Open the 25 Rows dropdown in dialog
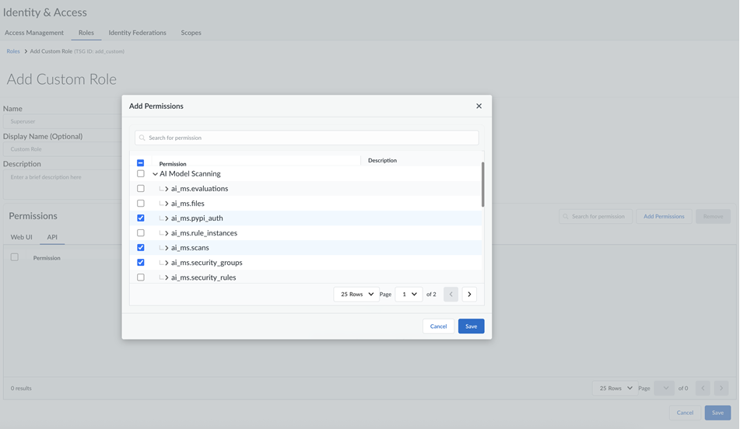Screen dimensions: 740x429 356,295
